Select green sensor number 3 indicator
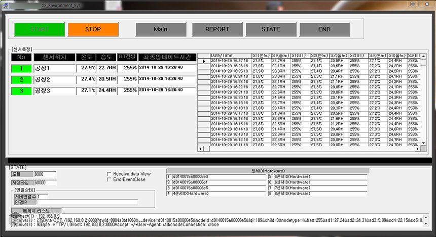The image size is (436, 237). [x=21, y=90]
